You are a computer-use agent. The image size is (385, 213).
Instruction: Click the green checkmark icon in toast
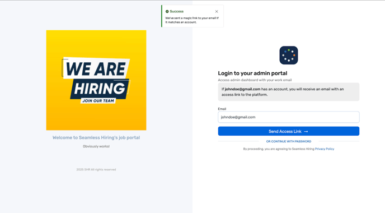167,12
